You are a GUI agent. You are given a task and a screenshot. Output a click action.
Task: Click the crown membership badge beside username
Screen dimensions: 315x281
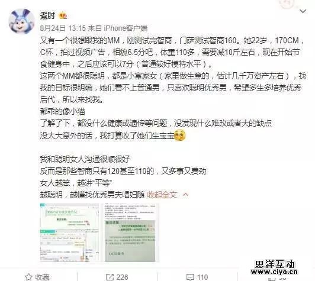tap(63, 15)
